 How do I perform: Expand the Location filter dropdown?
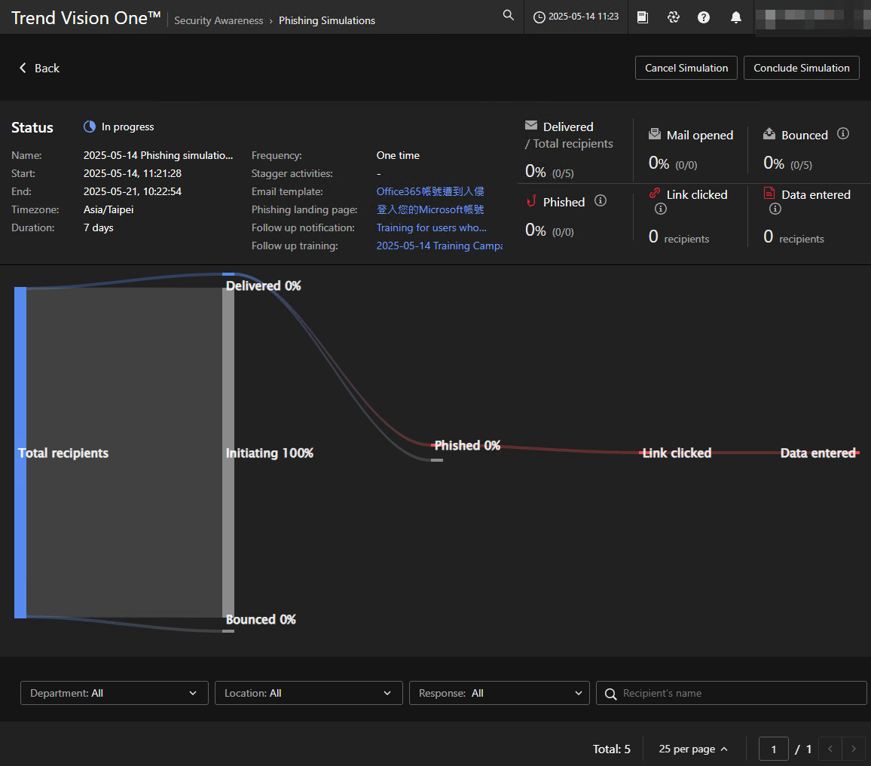308,693
